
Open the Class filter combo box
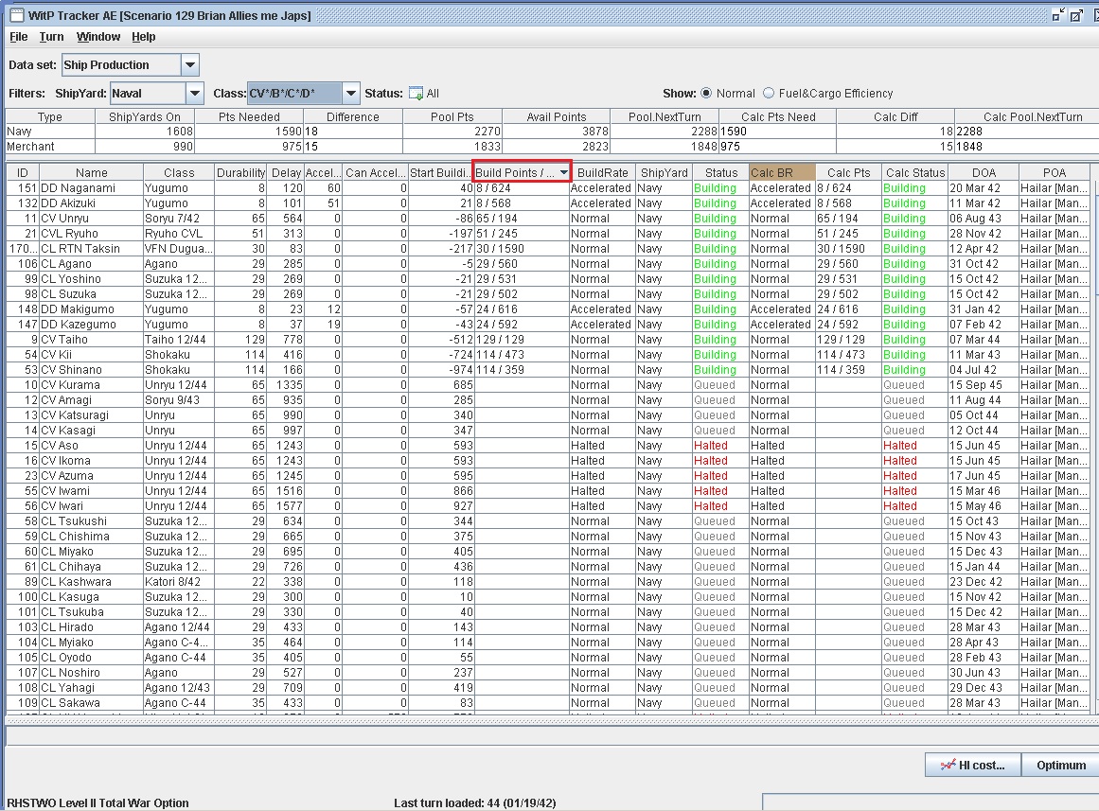pyautogui.click(x=350, y=93)
